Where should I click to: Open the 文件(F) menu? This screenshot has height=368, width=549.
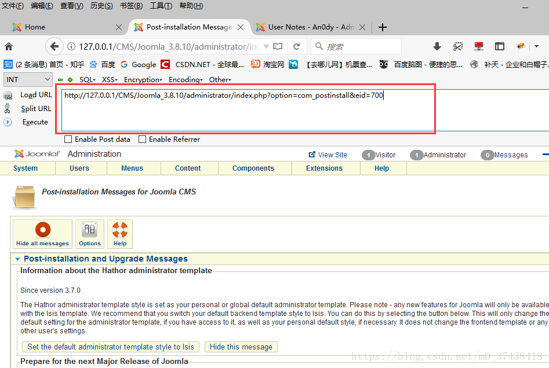pyautogui.click(x=13, y=6)
